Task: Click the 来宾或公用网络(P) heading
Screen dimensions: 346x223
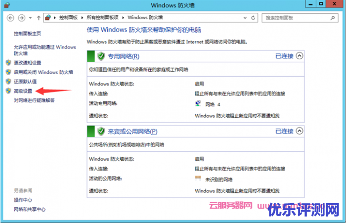Action: pos(132,132)
